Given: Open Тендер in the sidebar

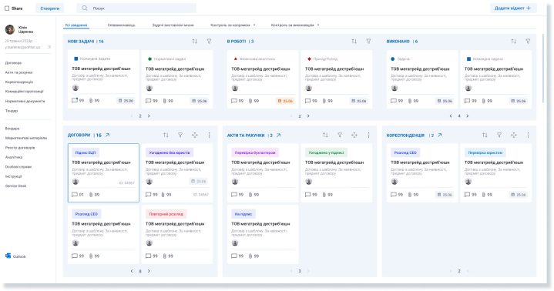Looking at the screenshot, I should pyautogui.click(x=12, y=111).
